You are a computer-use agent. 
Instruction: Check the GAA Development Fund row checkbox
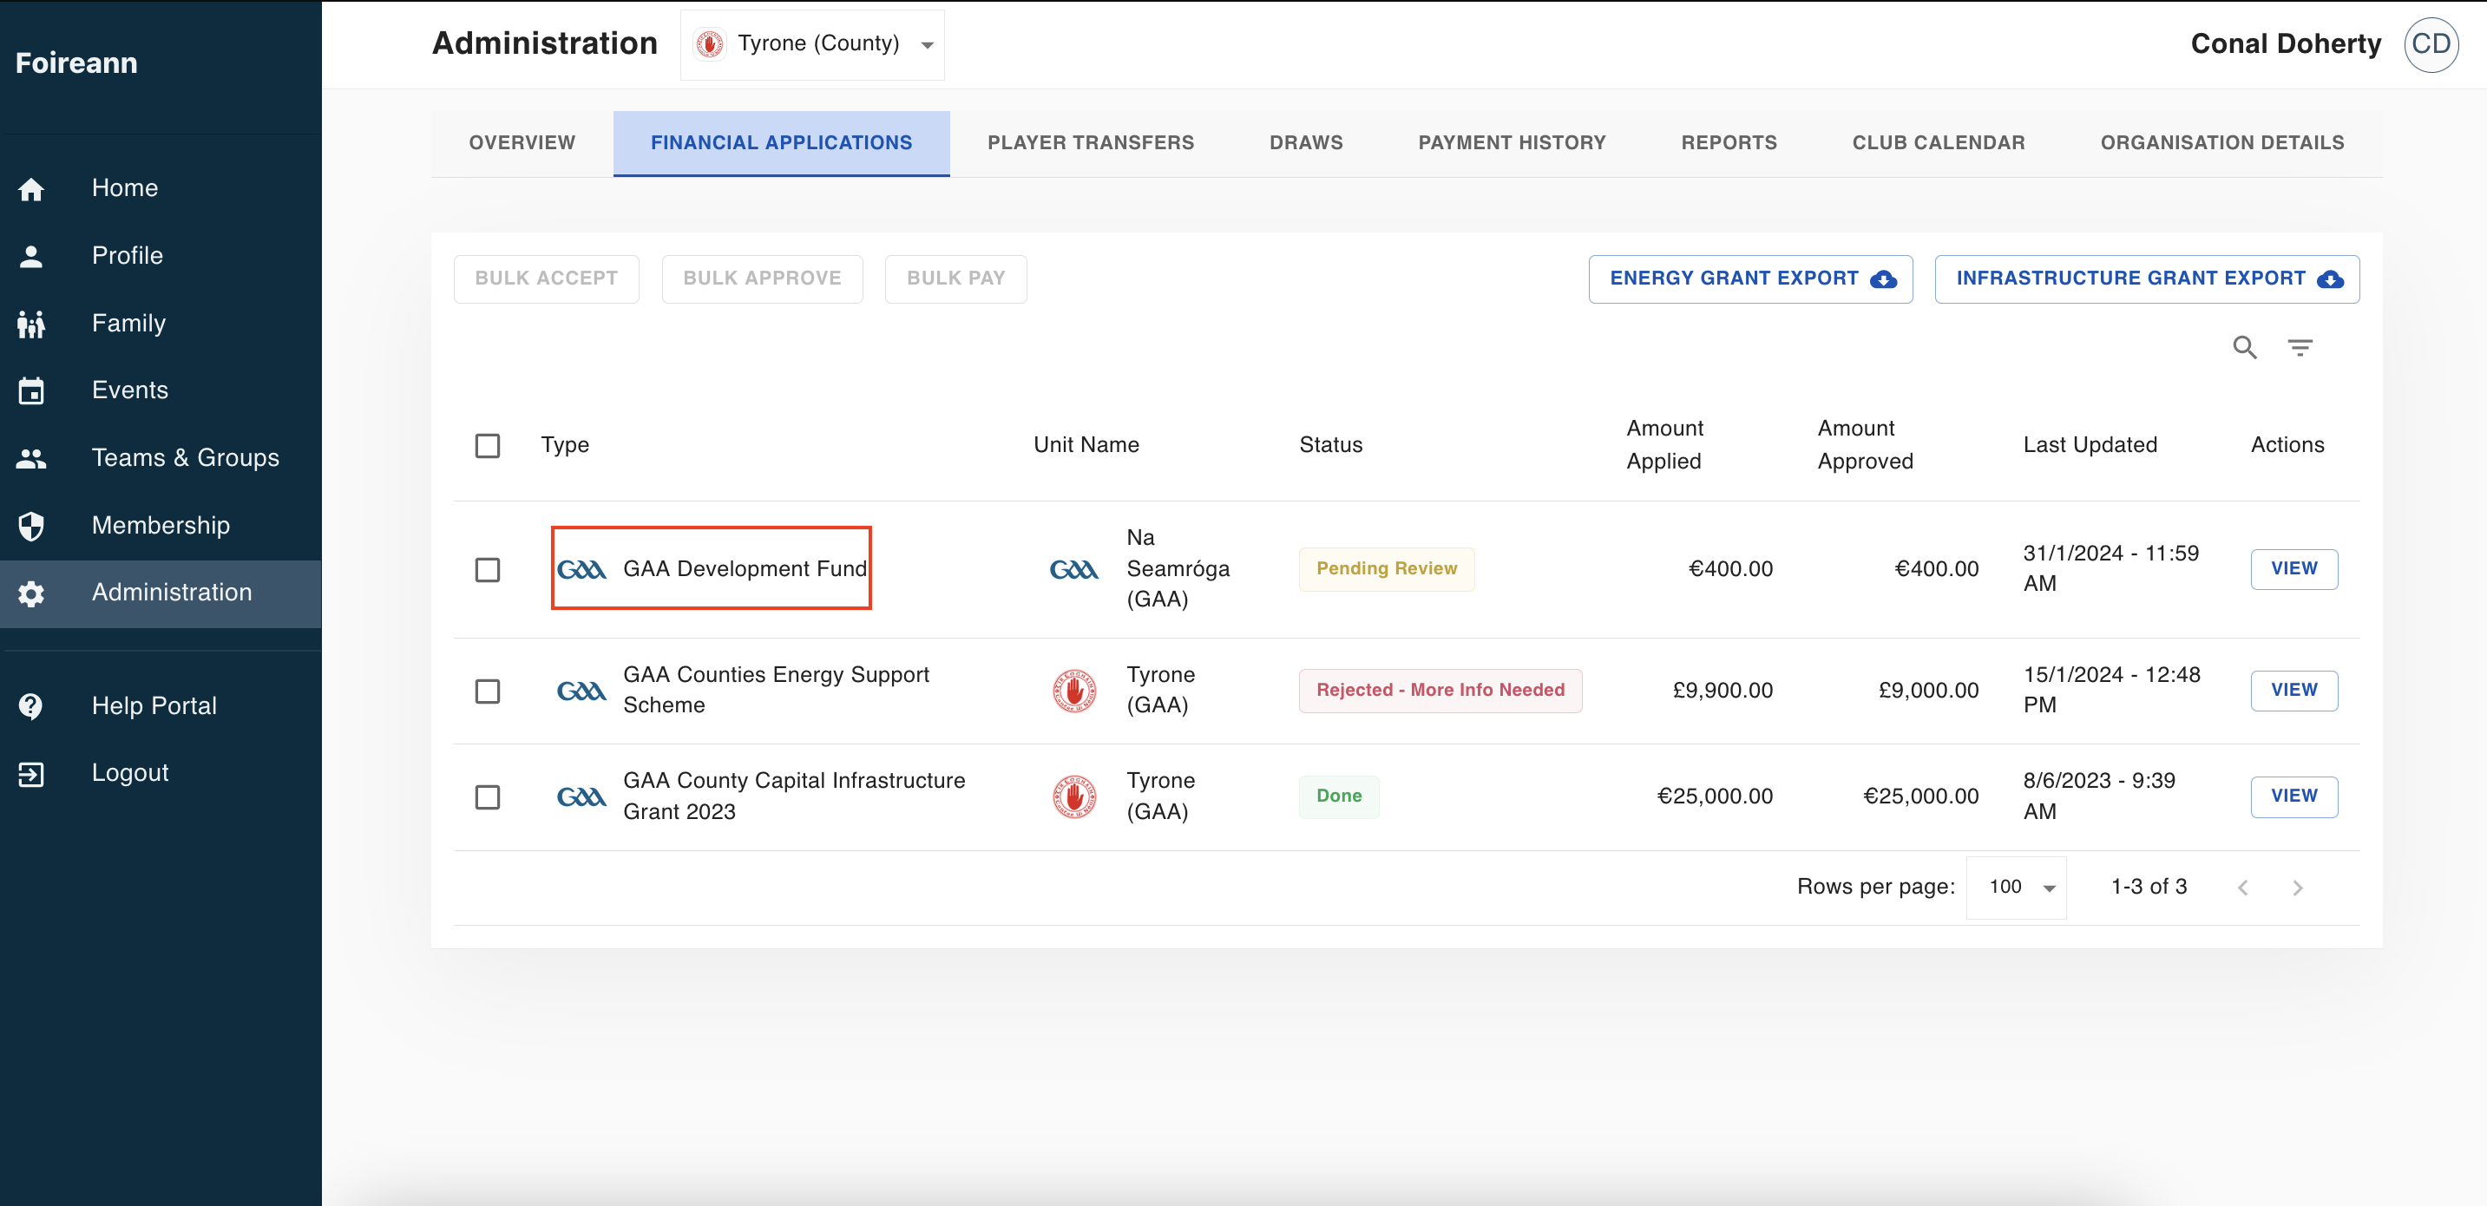(x=488, y=570)
